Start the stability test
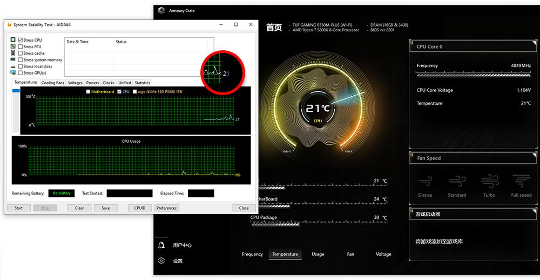The height and width of the screenshot is (280, 540). click(18, 208)
